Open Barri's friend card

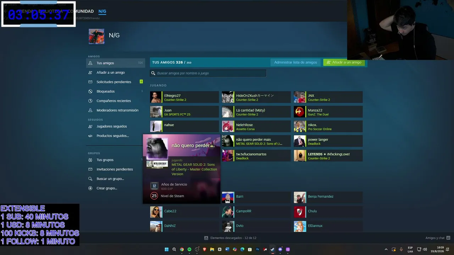point(256,198)
